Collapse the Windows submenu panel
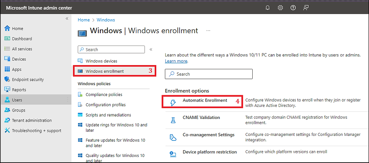The image size is (369, 163). click(151, 49)
